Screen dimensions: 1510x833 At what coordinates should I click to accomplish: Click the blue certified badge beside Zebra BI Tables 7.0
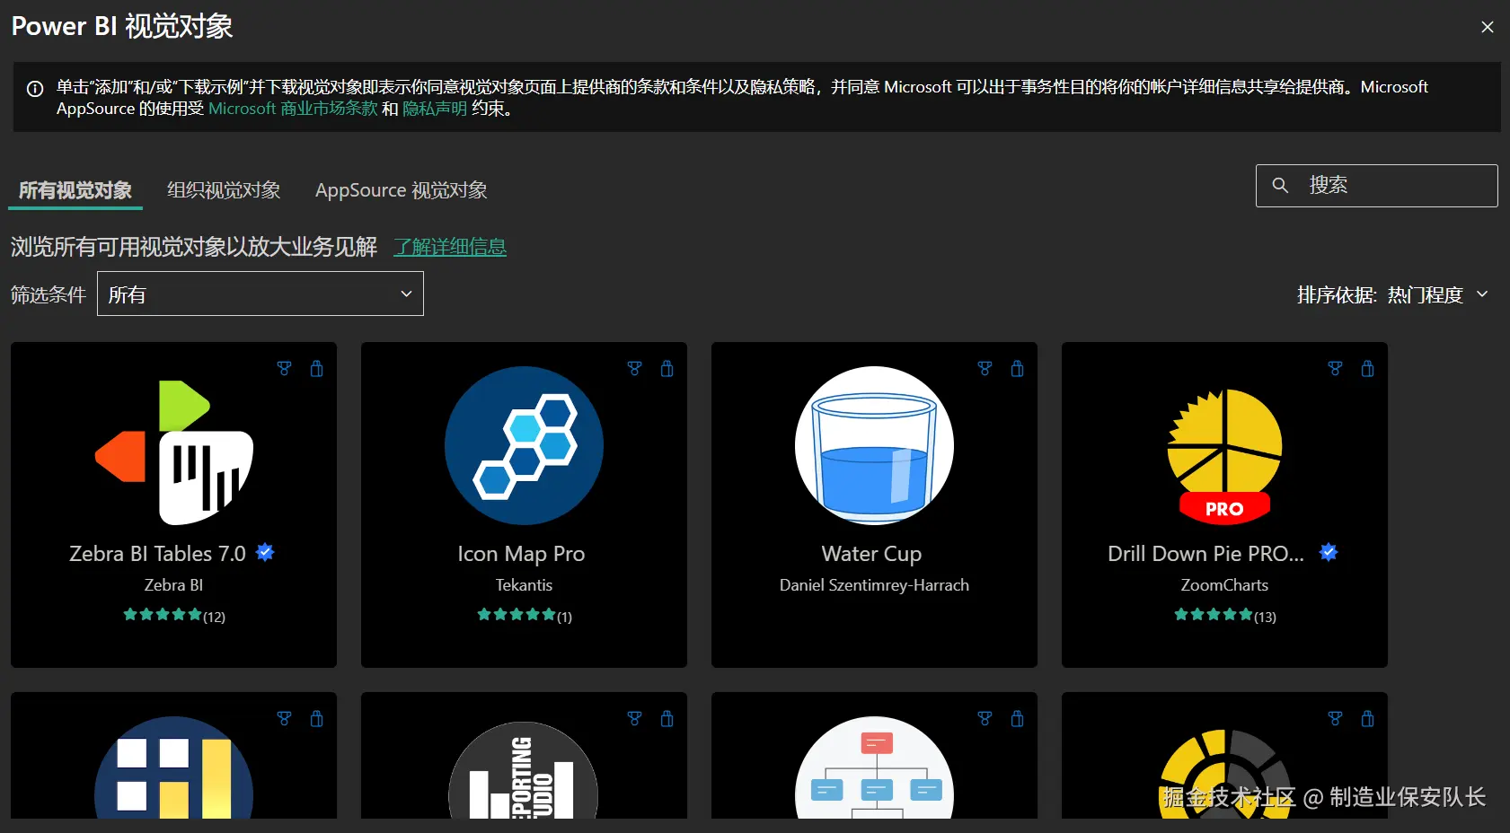[265, 552]
